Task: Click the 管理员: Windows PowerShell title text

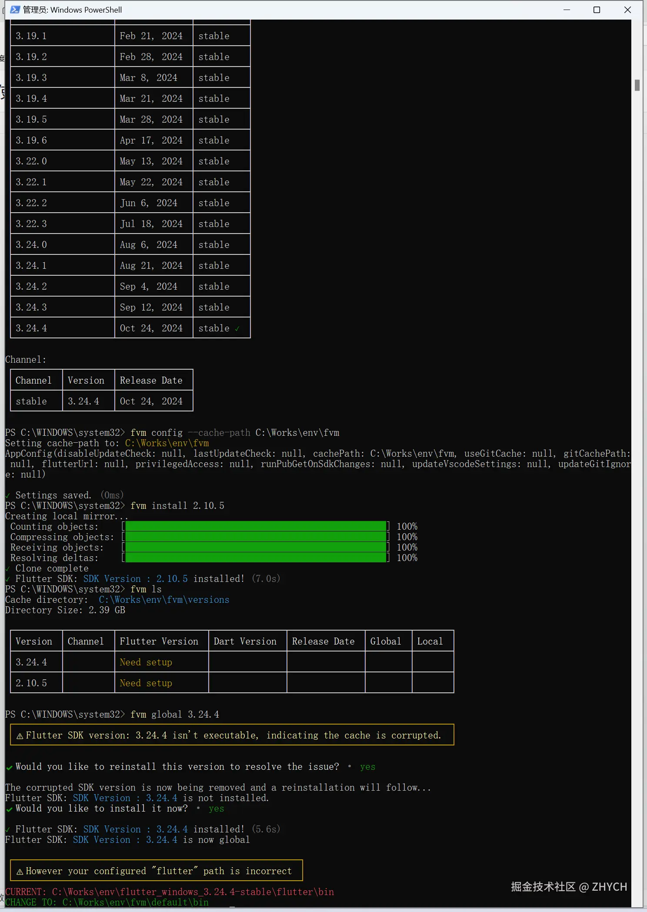Action: tap(72, 10)
